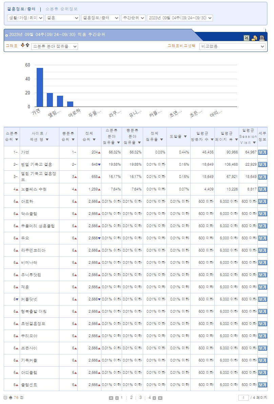The height and width of the screenshot is (404, 274).
Task: Jump to the first page arrow
Action: coord(111,398)
